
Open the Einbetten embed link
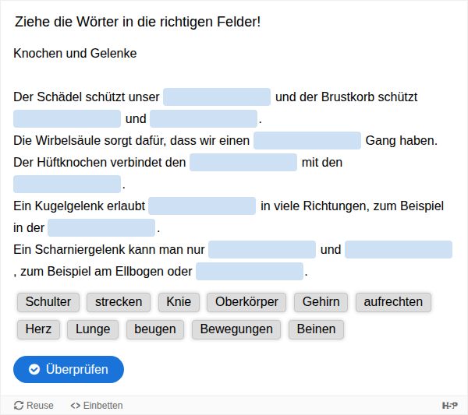[97, 406]
